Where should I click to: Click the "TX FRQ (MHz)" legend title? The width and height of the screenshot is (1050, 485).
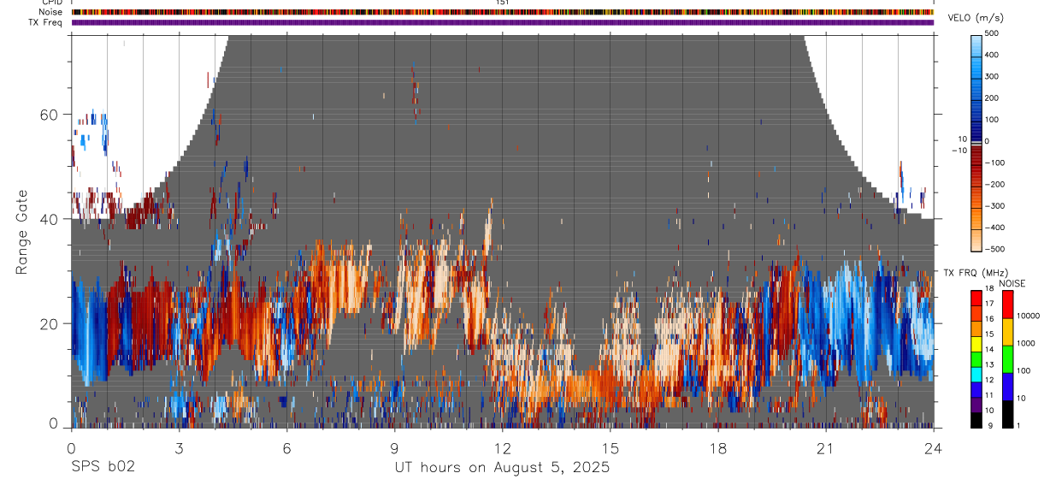[974, 273]
